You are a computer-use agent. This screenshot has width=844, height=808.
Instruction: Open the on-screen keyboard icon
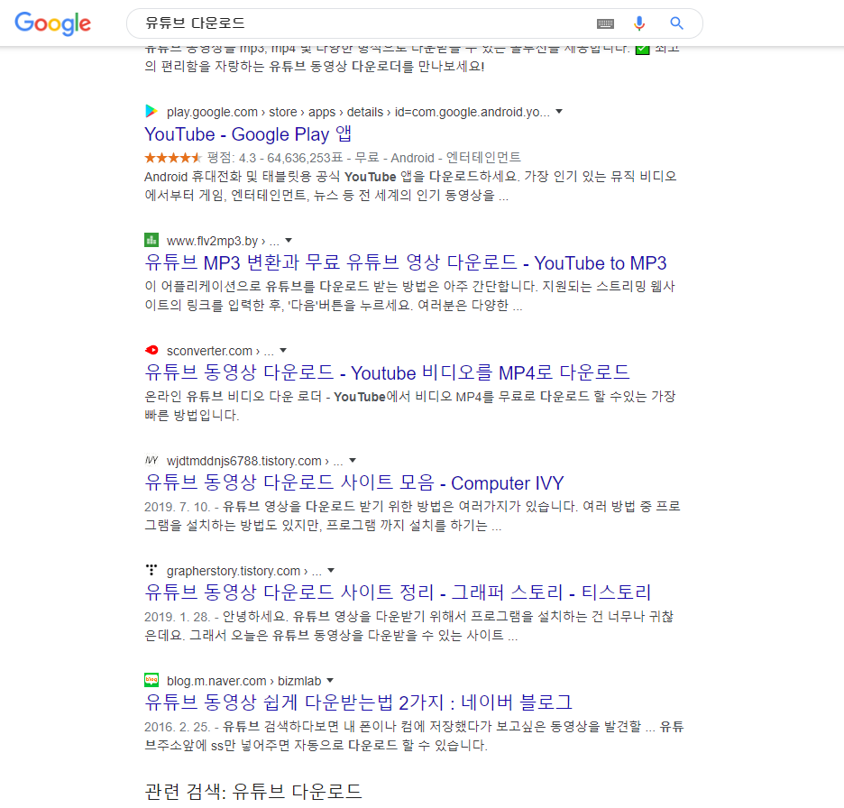(606, 23)
